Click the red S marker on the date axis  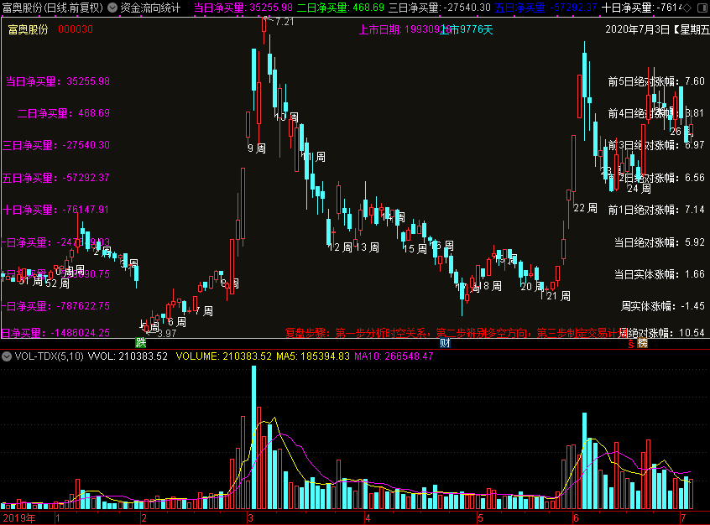631,344
